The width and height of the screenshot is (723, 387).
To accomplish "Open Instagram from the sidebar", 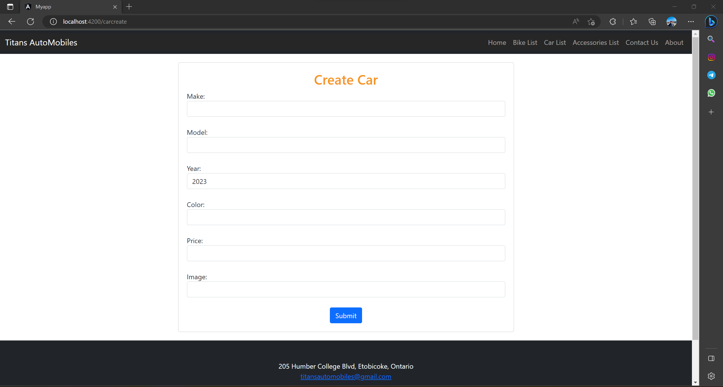I will tap(711, 57).
